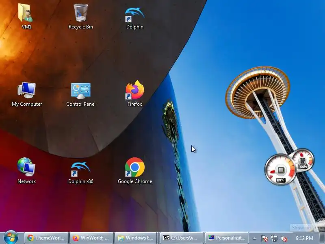Switch to the ThemeWorld Chrome taskbar window

coord(46,238)
